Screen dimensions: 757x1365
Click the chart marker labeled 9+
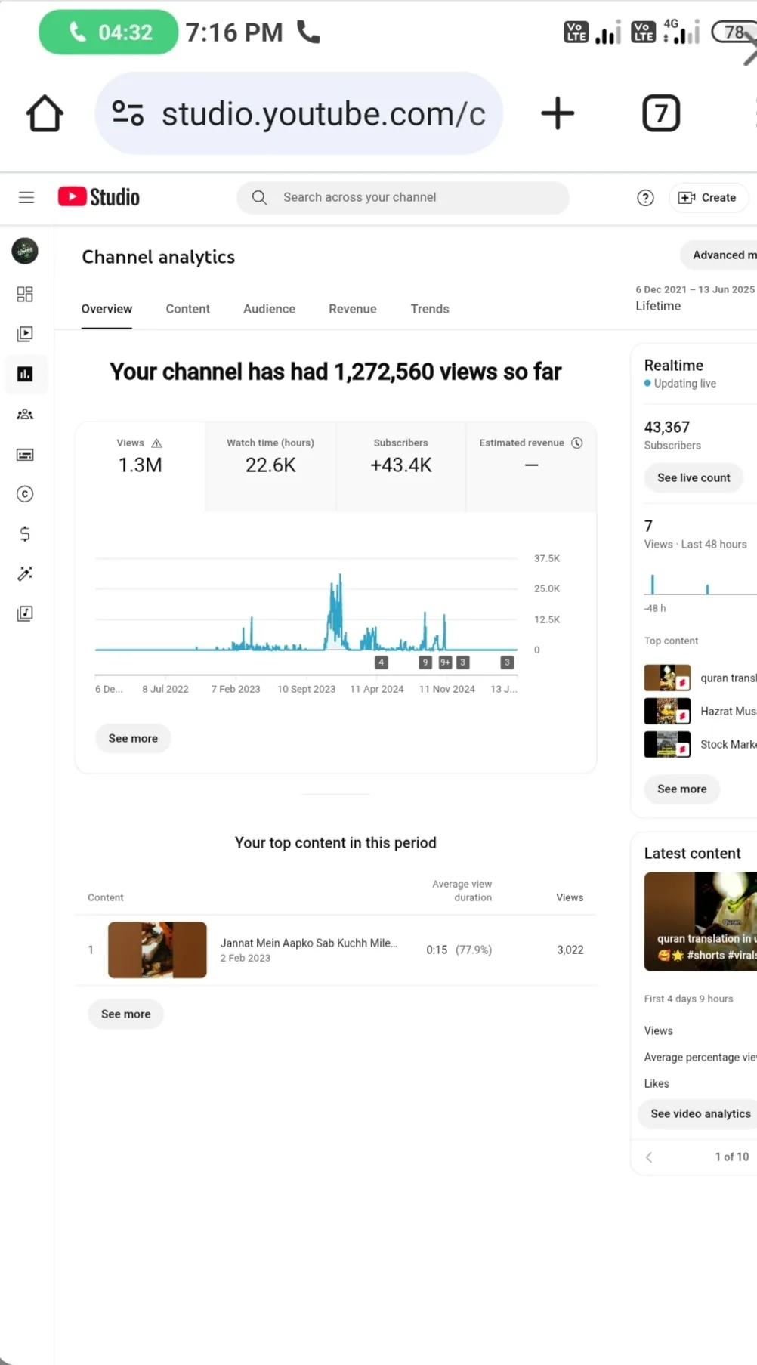point(446,662)
